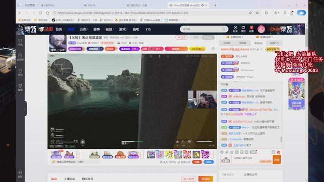Click the megaphone icon in chat toolbar
324x182 pixels.
[x=227, y=152]
